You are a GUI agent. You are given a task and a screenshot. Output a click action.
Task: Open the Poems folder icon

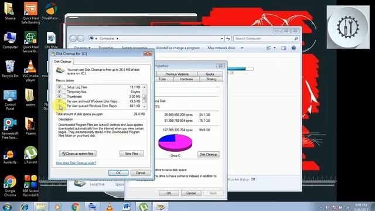[x=30, y=127]
